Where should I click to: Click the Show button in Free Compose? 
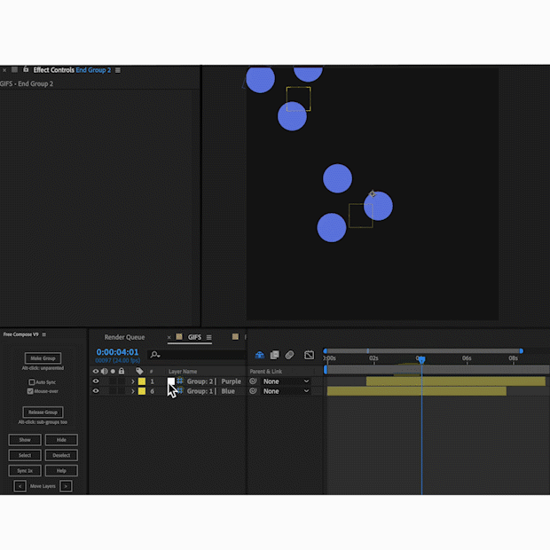25,439
